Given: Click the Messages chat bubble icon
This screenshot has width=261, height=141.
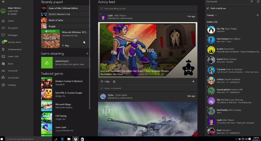Looking at the screenshot, I should 3,35.
